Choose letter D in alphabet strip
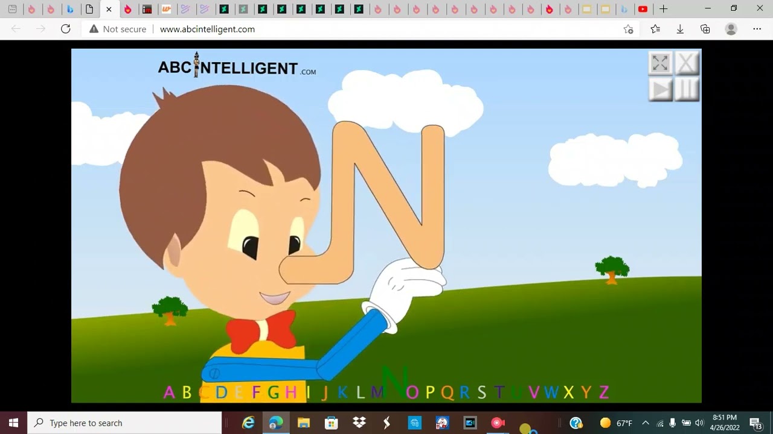Viewport: 773px width, 434px height. 221,393
